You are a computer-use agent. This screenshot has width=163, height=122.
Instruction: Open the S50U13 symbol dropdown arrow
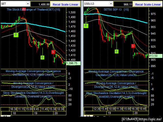click(x=111, y=4)
